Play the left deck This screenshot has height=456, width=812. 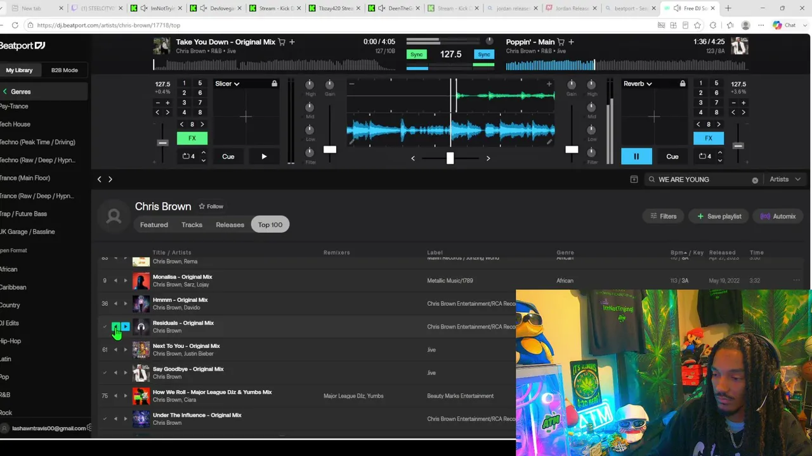tap(264, 156)
